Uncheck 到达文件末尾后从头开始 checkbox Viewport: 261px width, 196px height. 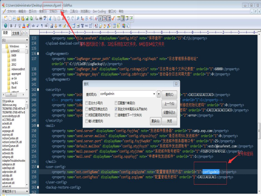[x=116, y=109]
